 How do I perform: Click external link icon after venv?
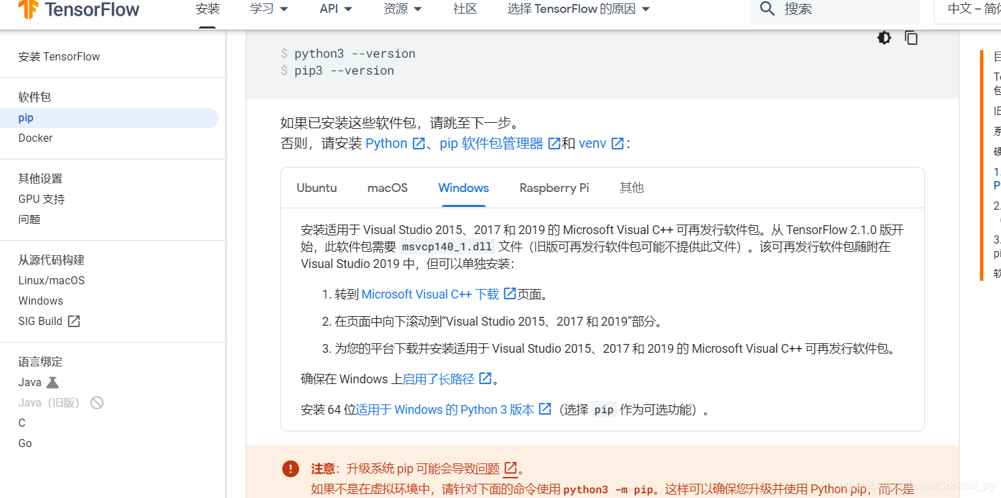coord(618,143)
